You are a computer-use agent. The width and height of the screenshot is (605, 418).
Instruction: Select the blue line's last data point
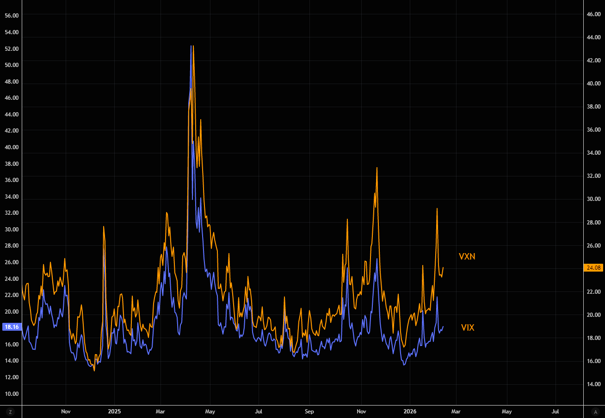[443, 327]
